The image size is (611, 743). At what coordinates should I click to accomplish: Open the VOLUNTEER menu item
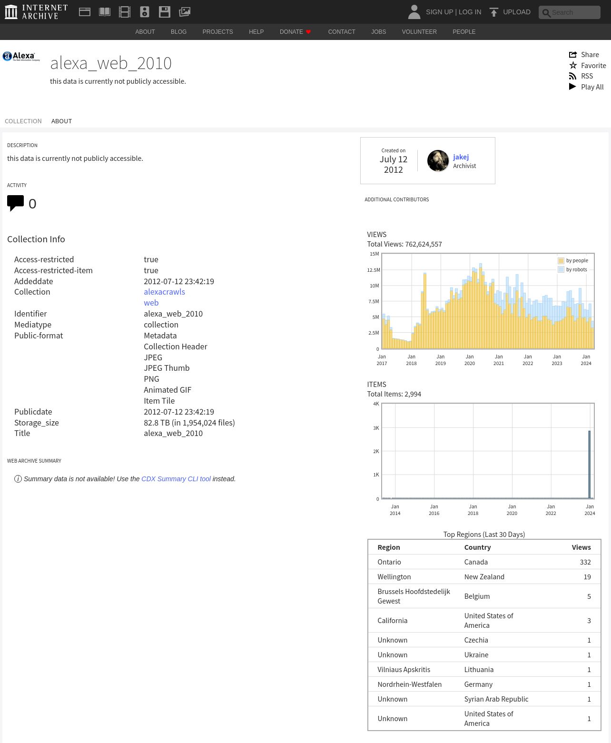pyautogui.click(x=419, y=32)
